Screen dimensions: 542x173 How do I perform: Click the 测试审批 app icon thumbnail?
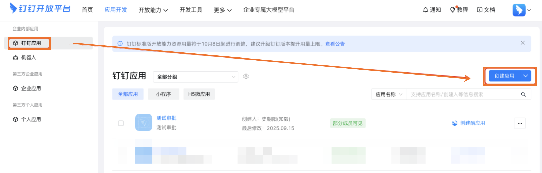click(143, 123)
